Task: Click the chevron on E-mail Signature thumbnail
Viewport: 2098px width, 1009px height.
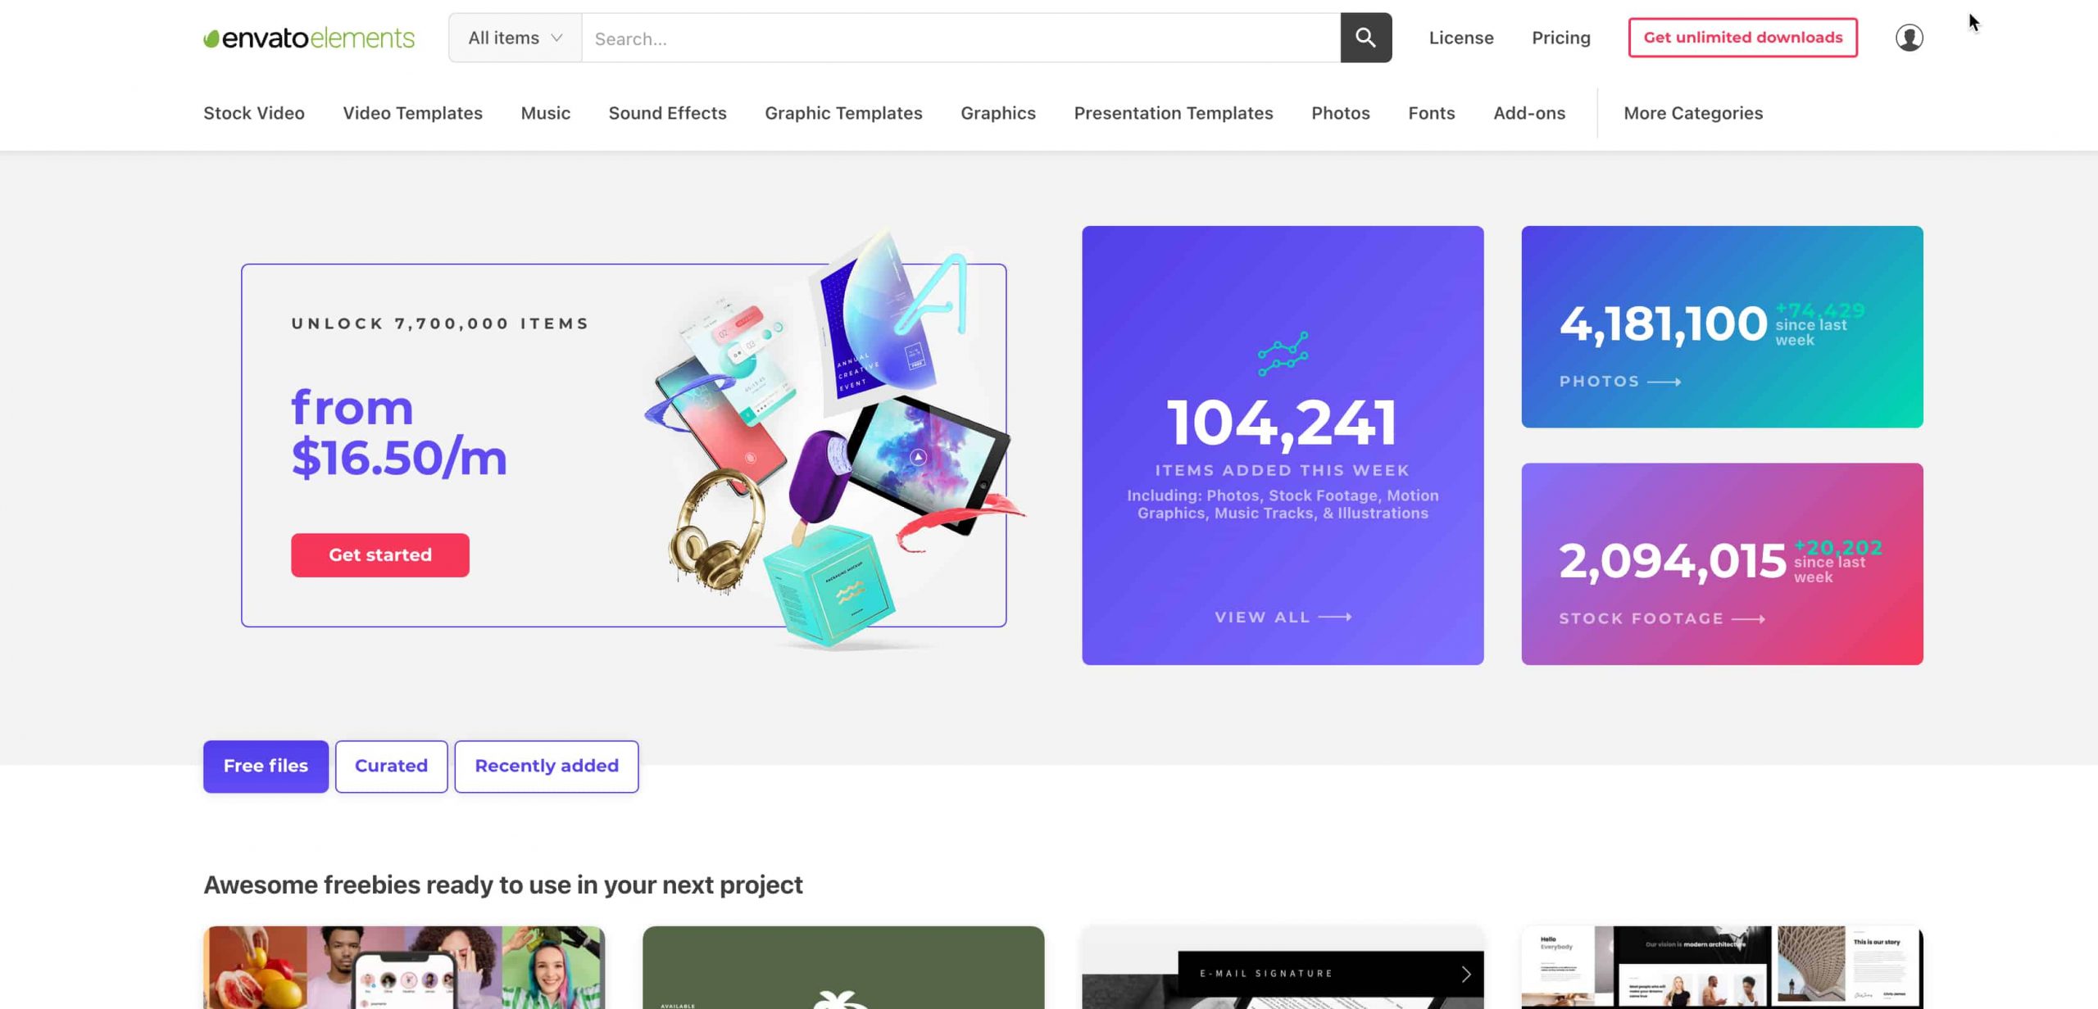Action: (1465, 974)
